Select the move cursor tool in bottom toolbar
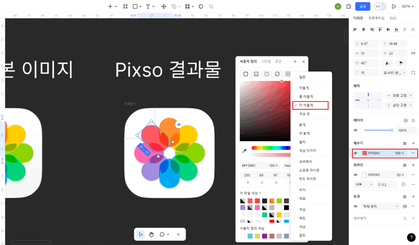Screen dimensions: 419x245 click(x=140, y=234)
